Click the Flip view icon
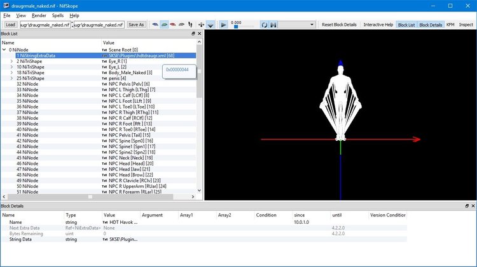This screenshot has height=267, width=477. (201, 25)
